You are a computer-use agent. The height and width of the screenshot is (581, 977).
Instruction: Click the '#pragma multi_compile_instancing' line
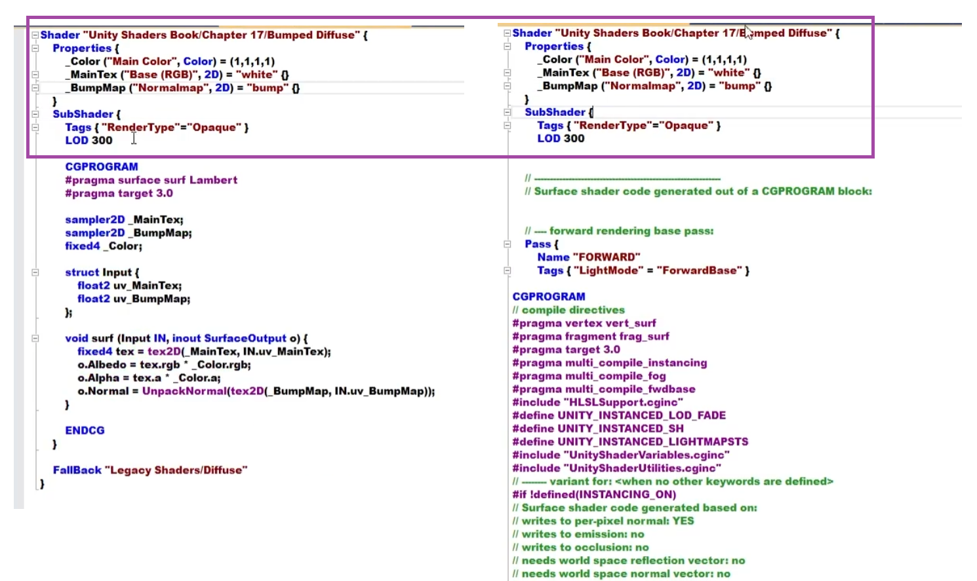(610, 362)
